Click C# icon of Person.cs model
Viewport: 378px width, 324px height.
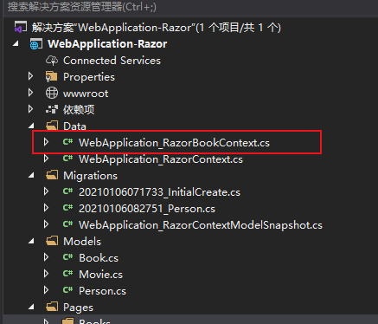pyautogui.click(x=67, y=290)
